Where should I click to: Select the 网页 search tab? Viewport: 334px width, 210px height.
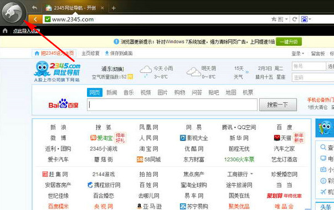(95, 92)
